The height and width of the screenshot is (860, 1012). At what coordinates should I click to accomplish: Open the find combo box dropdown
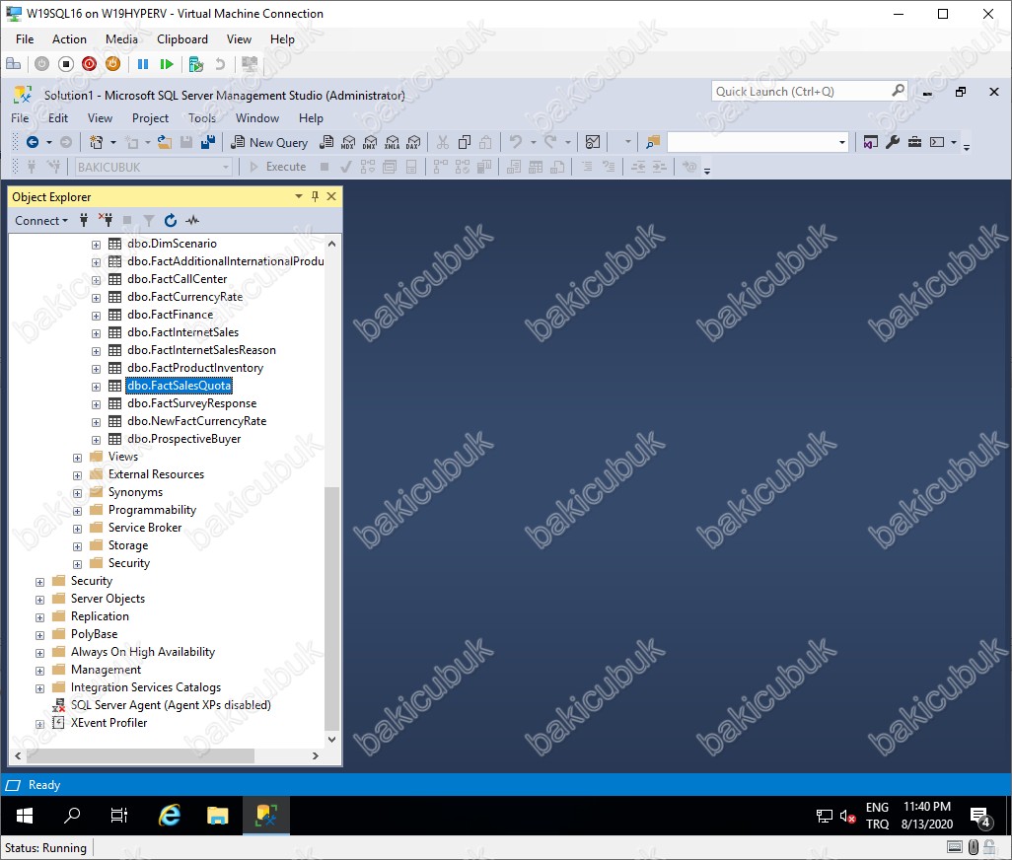point(841,143)
